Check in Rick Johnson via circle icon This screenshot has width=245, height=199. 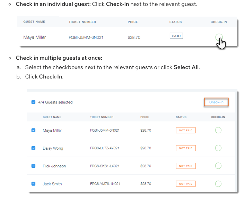(x=218, y=166)
